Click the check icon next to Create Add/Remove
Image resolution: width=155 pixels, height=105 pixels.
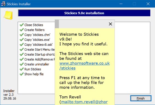[22, 59]
